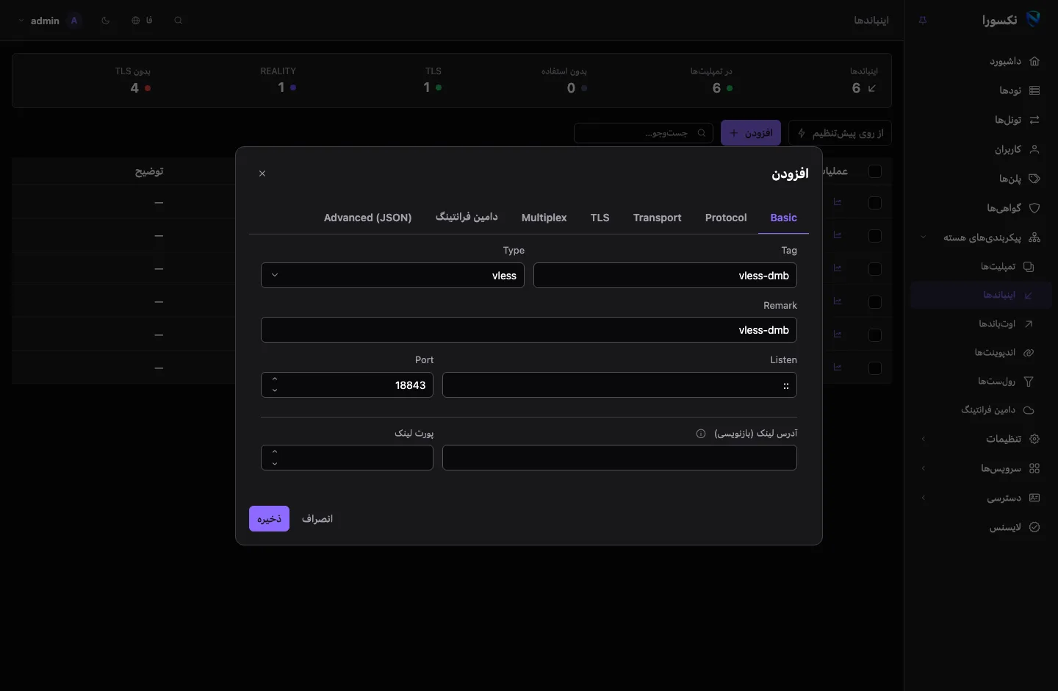Increase the Port value with up arrow

click(275, 379)
